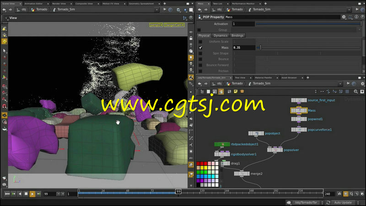Select the merge2 node

pyautogui.click(x=242, y=173)
